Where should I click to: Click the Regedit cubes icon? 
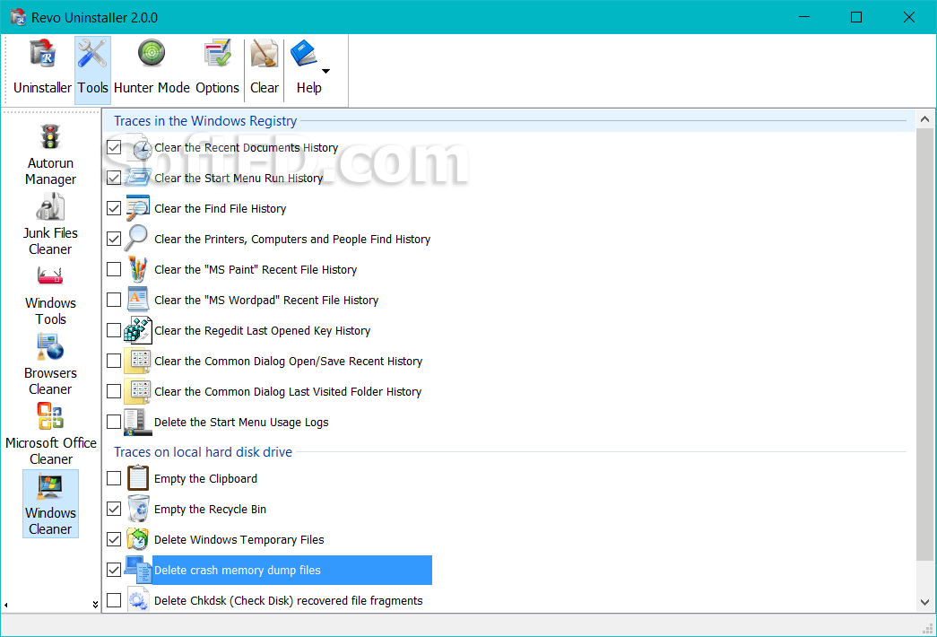tap(138, 330)
